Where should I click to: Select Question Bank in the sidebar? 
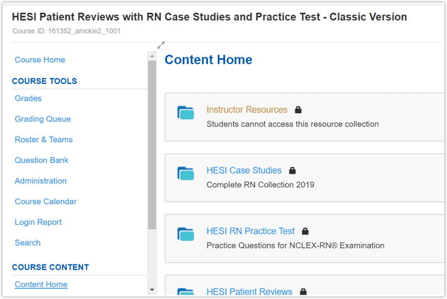point(41,161)
